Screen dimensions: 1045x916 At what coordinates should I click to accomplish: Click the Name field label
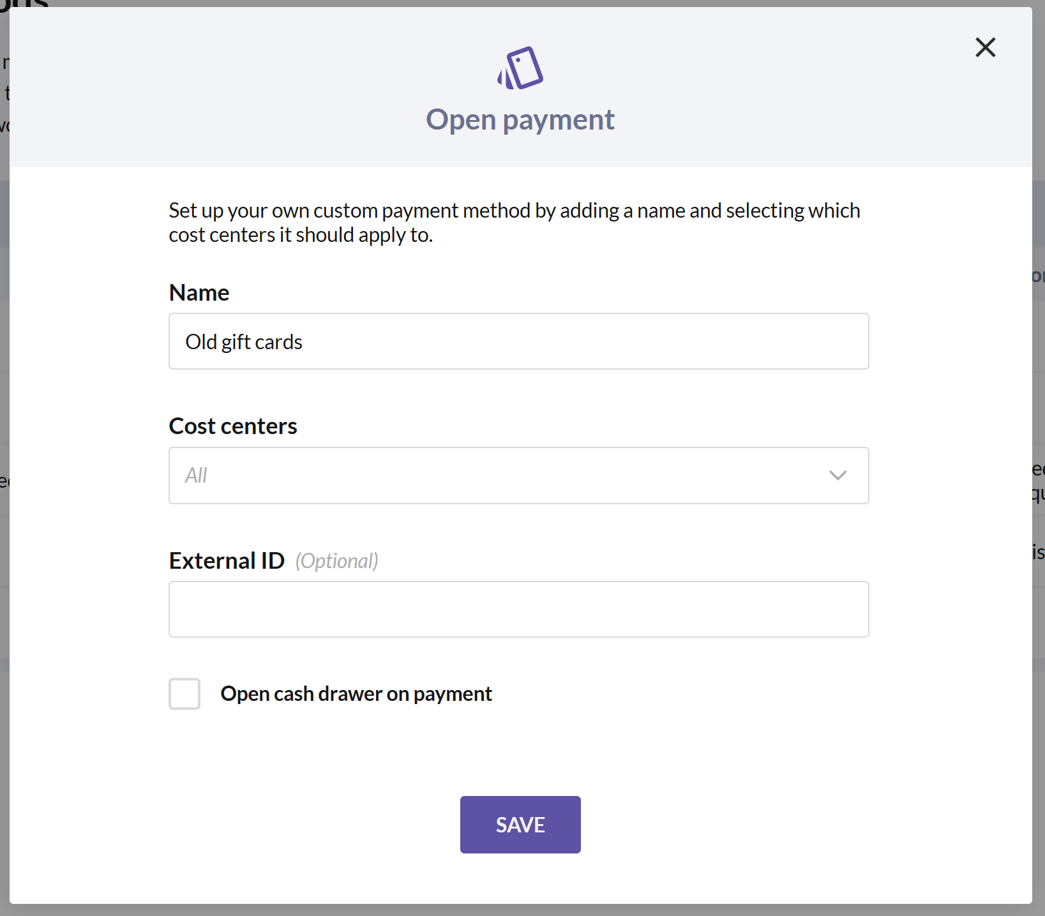pyautogui.click(x=199, y=293)
